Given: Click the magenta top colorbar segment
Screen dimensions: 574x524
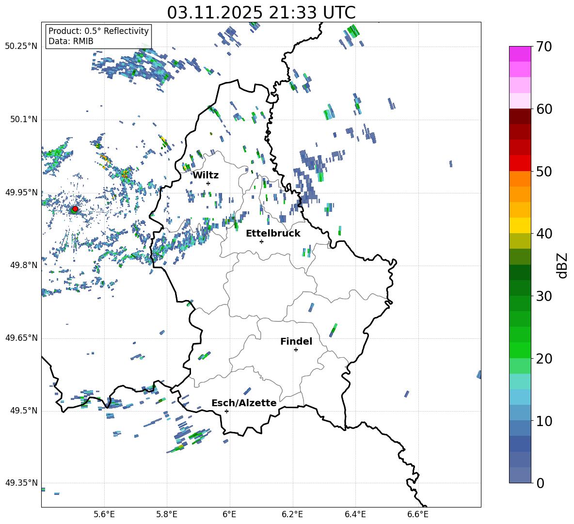Looking at the screenshot, I should tap(520, 54).
